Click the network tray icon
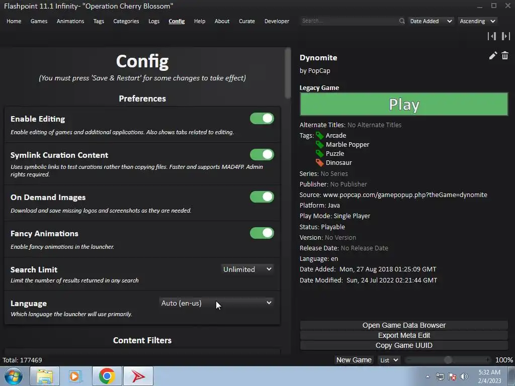 coord(440,376)
